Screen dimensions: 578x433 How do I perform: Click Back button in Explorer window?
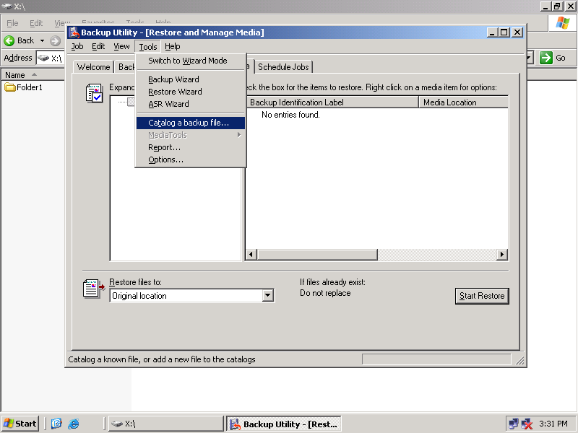click(x=19, y=40)
